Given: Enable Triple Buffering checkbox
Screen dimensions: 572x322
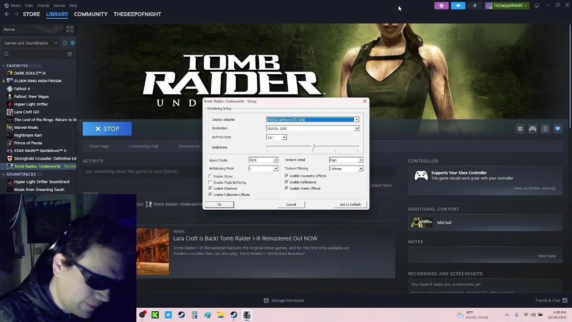Looking at the screenshot, I should pyautogui.click(x=210, y=182).
